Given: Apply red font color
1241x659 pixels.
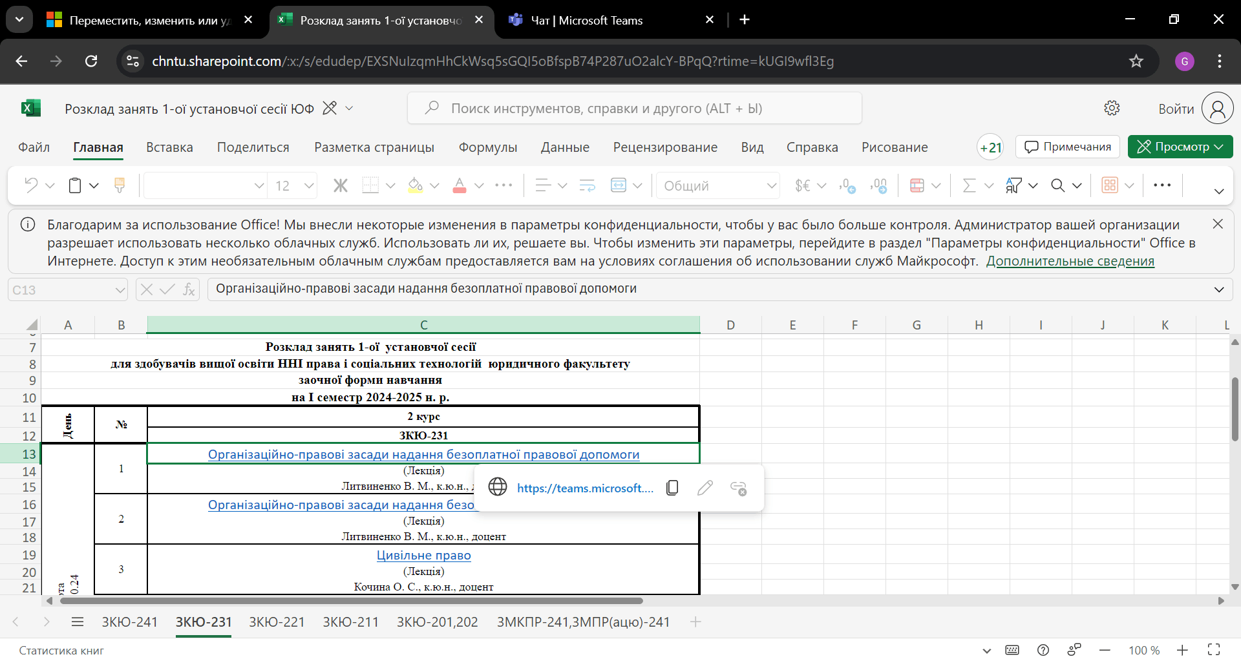Looking at the screenshot, I should [x=460, y=185].
